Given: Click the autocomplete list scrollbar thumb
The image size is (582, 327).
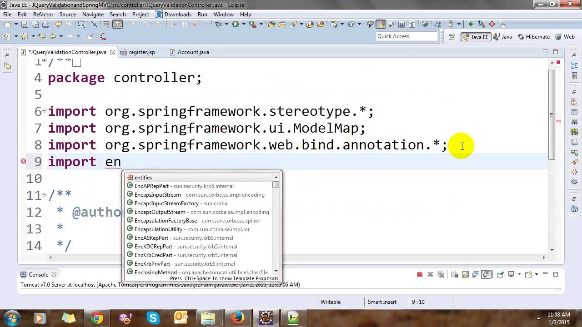Looking at the screenshot, I should 276,185.
